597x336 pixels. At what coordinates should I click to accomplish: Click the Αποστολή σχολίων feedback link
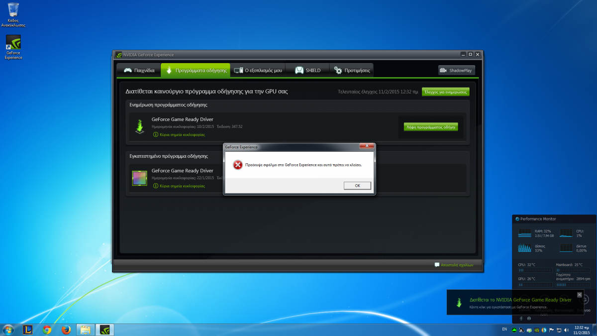(454, 265)
